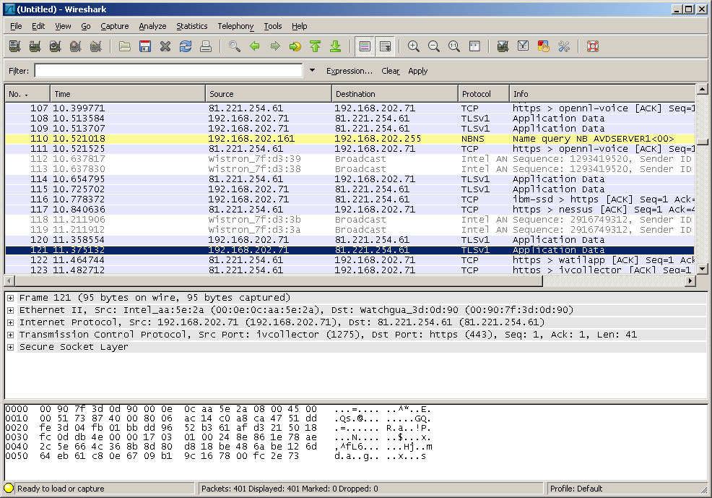Screen dimensions: 712x498
Task: Jump to the first packet
Action: [x=315, y=46]
